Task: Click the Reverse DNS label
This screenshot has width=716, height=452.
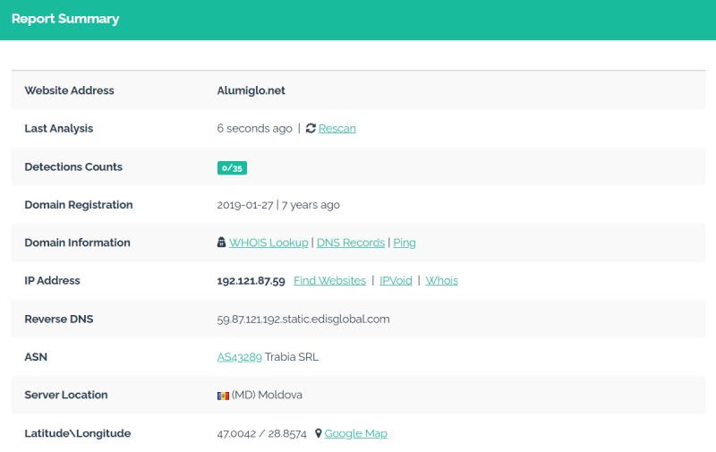Action: click(x=59, y=319)
